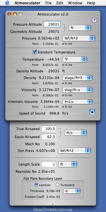The image size is (106, 212).
Task: Click the Mach No value 0.100
Action: tap(50, 144)
